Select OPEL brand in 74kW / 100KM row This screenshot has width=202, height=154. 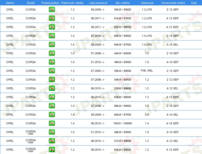(x=10, y=123)
